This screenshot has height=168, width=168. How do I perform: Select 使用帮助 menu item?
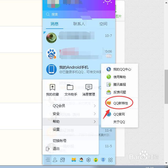[x=119, y=77]
